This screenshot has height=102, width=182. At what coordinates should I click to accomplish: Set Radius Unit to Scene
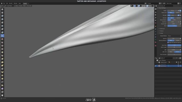point(178,13)
